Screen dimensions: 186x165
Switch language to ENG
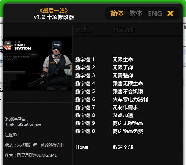pyautogui.click(x=155, y=13)
